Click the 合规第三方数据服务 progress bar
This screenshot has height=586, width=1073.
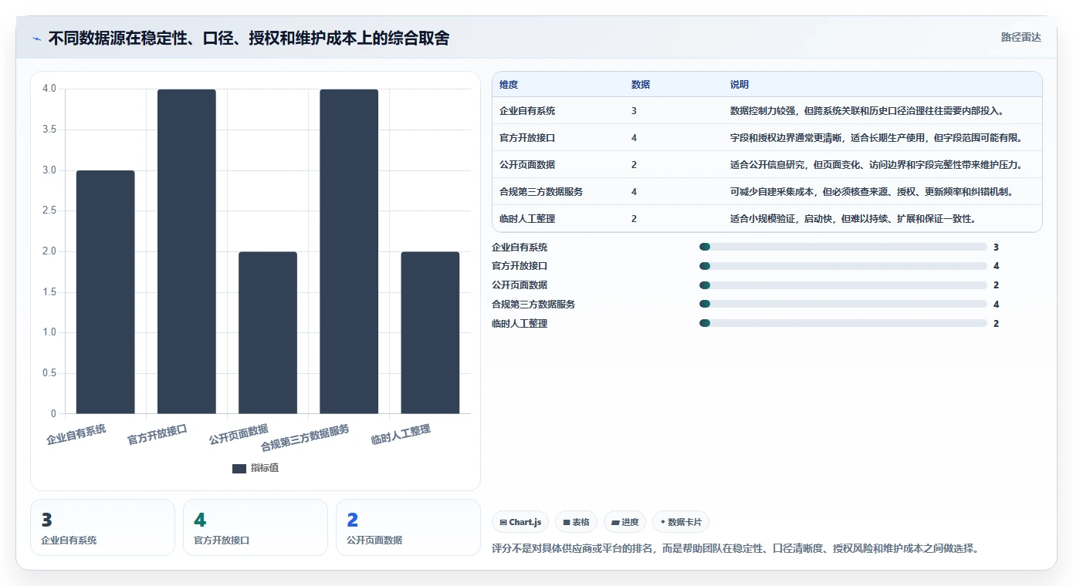click(x=843, y=304)
